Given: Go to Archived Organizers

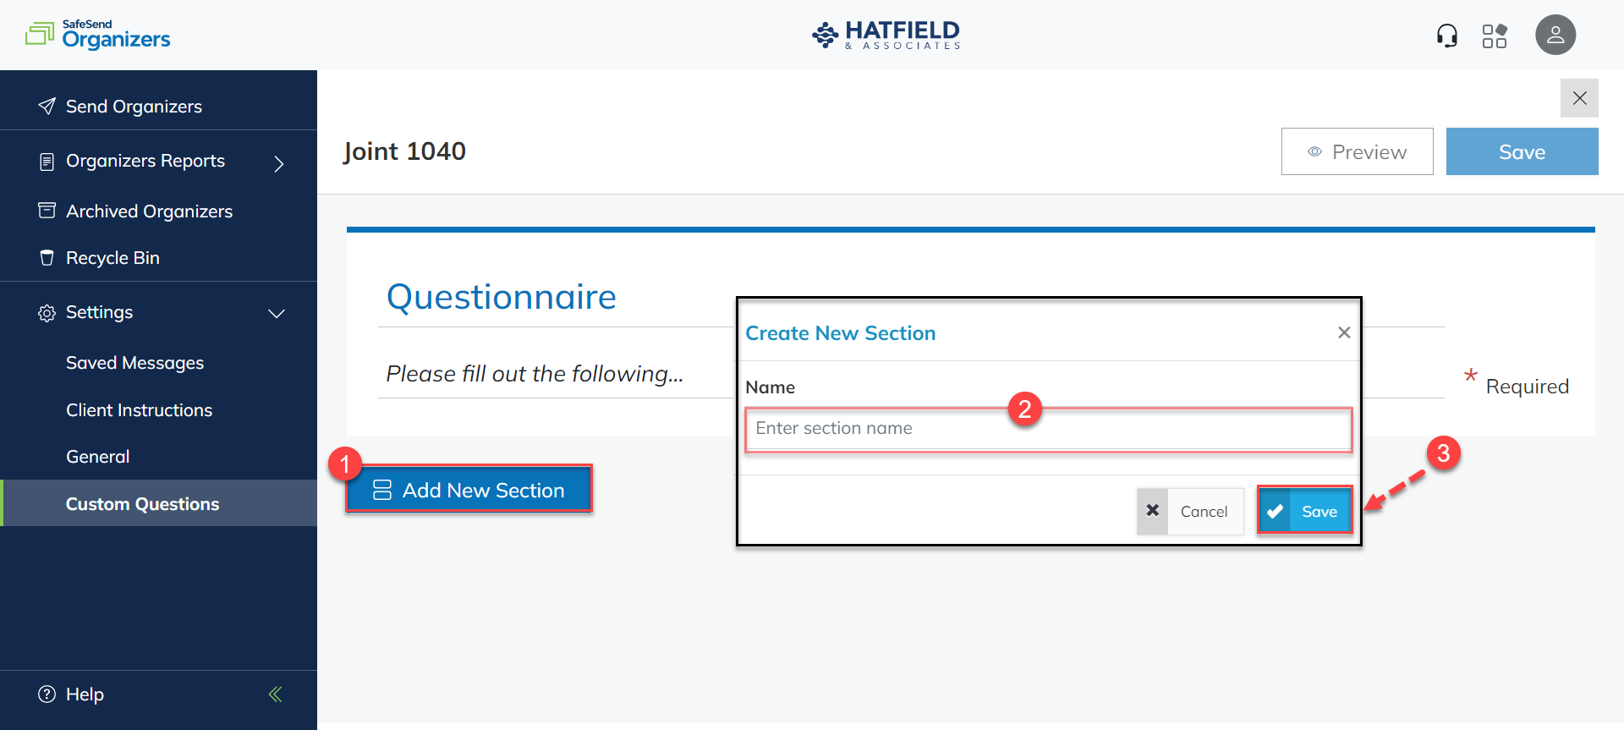Looking at the screenshot, I should (149, 211).
